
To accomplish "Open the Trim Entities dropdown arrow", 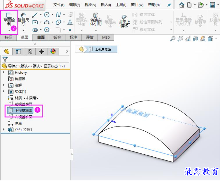I will [81, 30].
